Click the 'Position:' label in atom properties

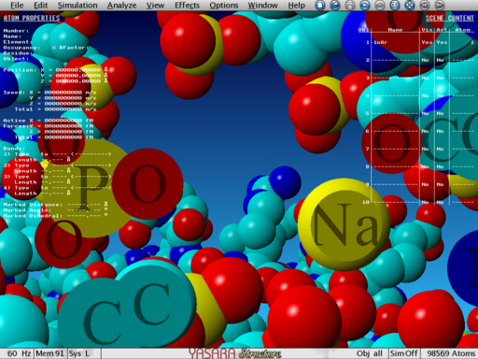coord(20,70)
